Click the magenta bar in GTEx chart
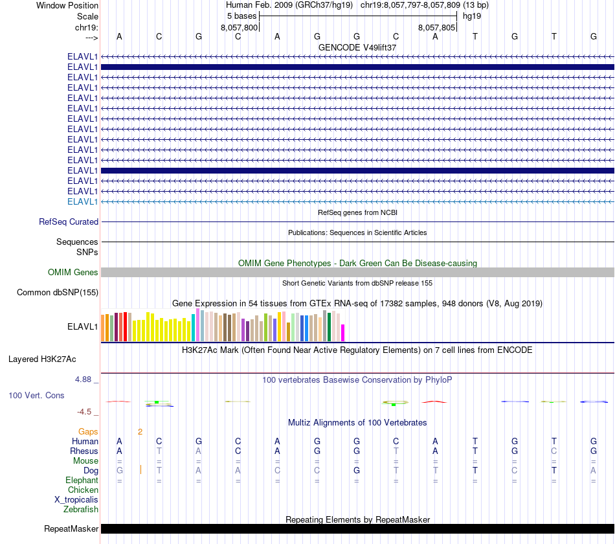Screen dimensions: 615x544 [343, 333]
